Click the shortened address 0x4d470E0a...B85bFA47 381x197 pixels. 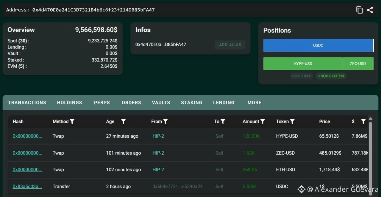[161, 45]
